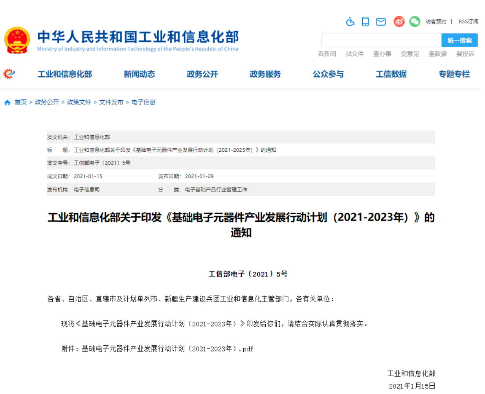Click the mail envelope icon

pyautogui.click(x=381, y=22)
